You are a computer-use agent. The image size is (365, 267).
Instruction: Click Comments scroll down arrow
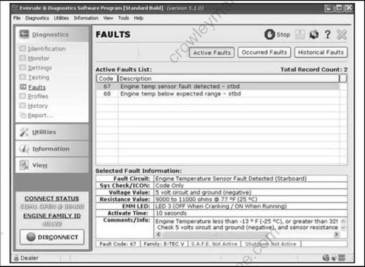click(x=343, y=227)
